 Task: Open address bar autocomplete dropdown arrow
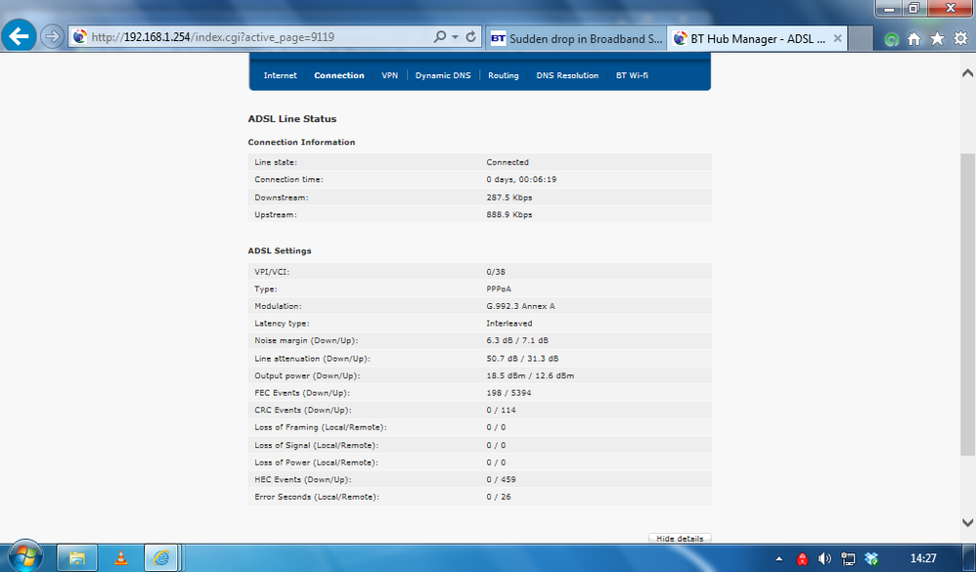point(455,37)
